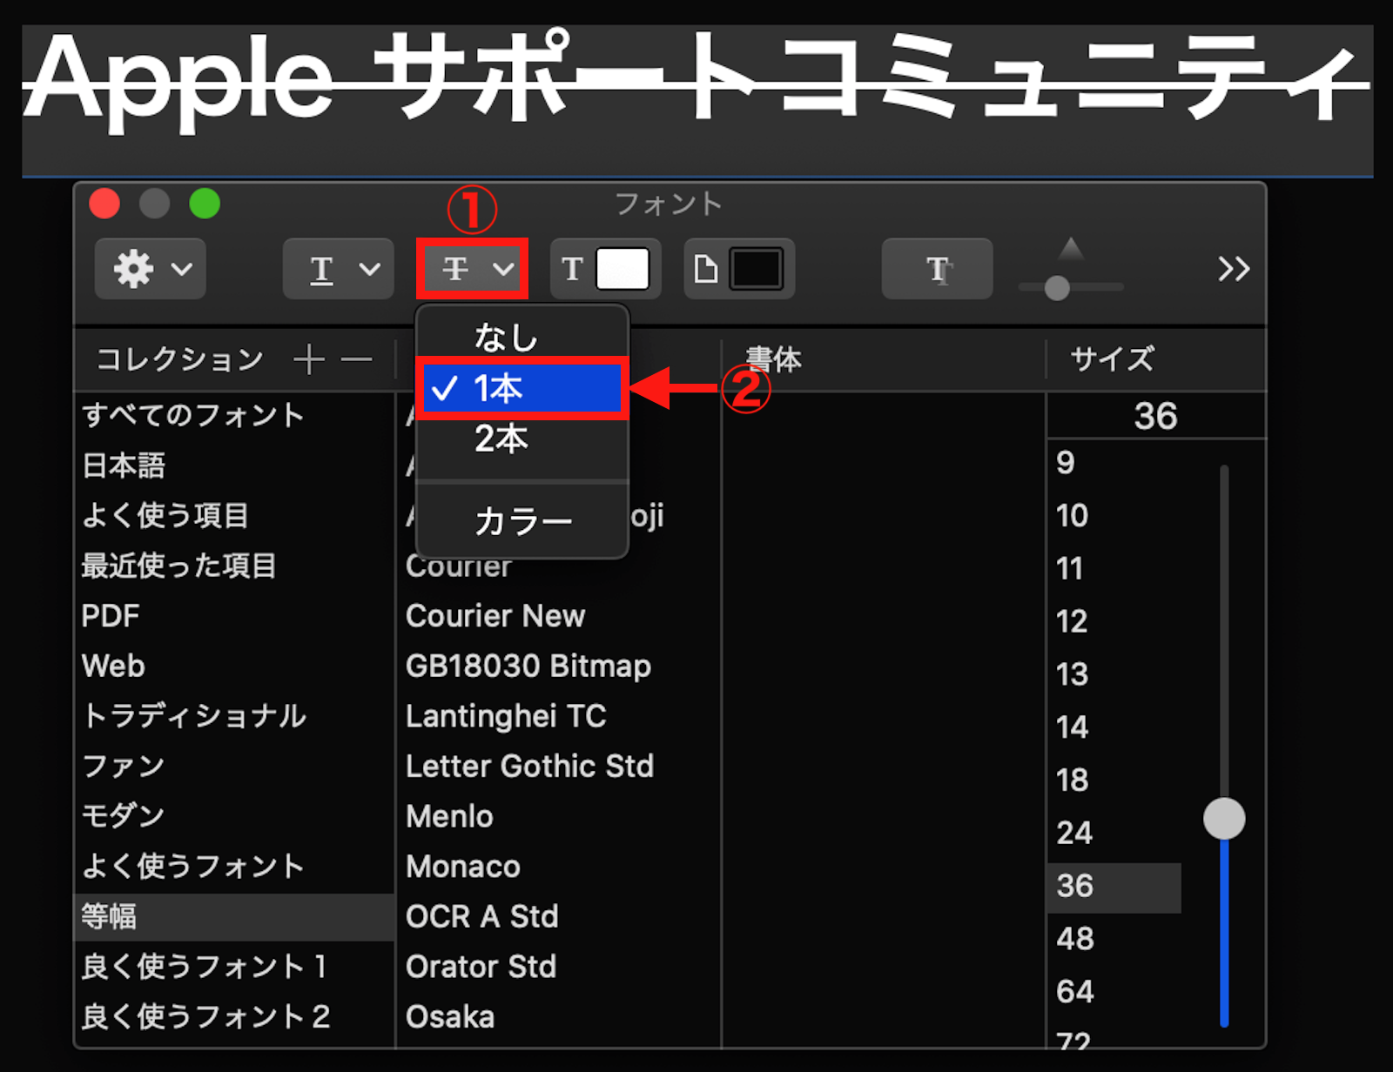Select the PDF collection
Screen dimensions: 1393x1072
235,616
